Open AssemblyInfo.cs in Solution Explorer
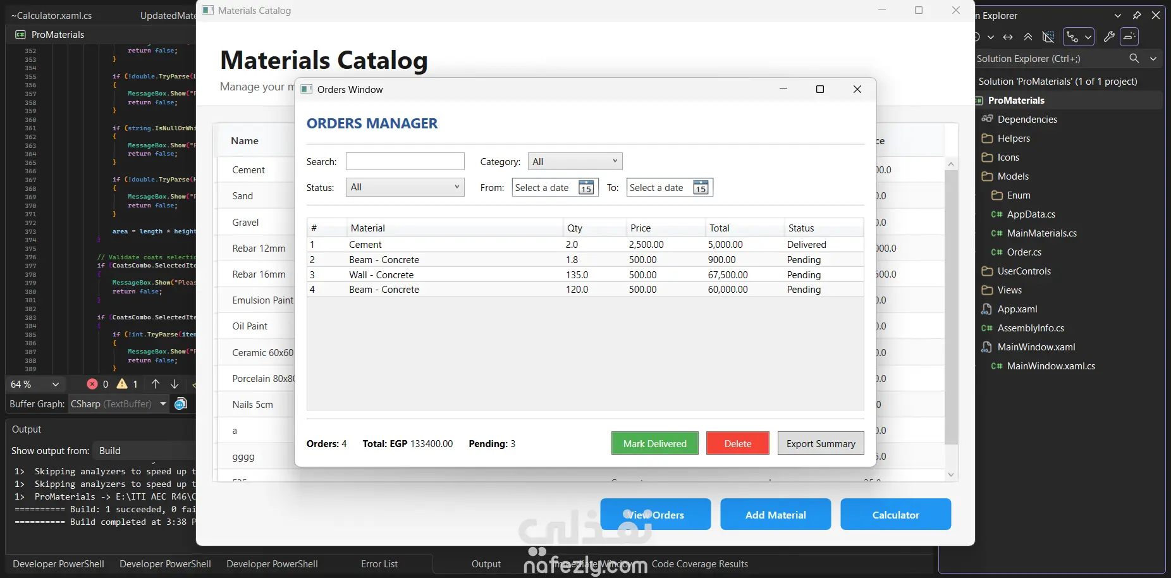 pyautogui.click(x=1030, y=328)
